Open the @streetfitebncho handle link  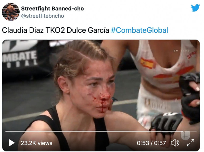pyautogui.click(x=43, y=16)
